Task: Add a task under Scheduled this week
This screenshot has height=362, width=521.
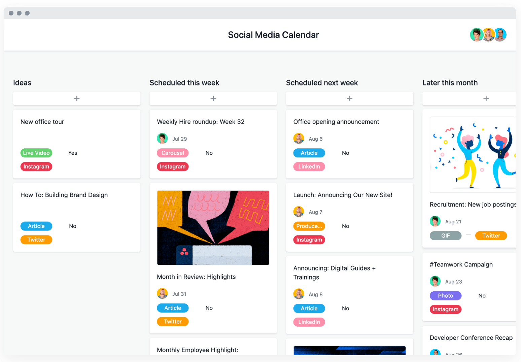Action: pos(213,98)
